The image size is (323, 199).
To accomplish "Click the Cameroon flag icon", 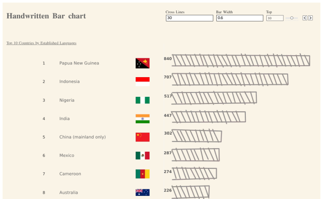I will tap(143, 174).
